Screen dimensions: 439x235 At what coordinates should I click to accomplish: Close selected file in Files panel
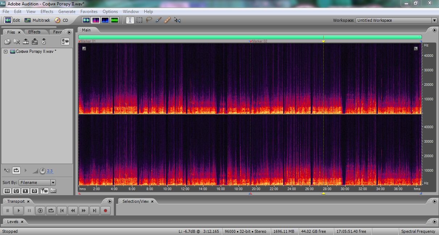click(17, 42)
